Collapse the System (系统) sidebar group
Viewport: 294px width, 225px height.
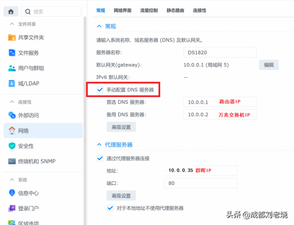(12, 180)
